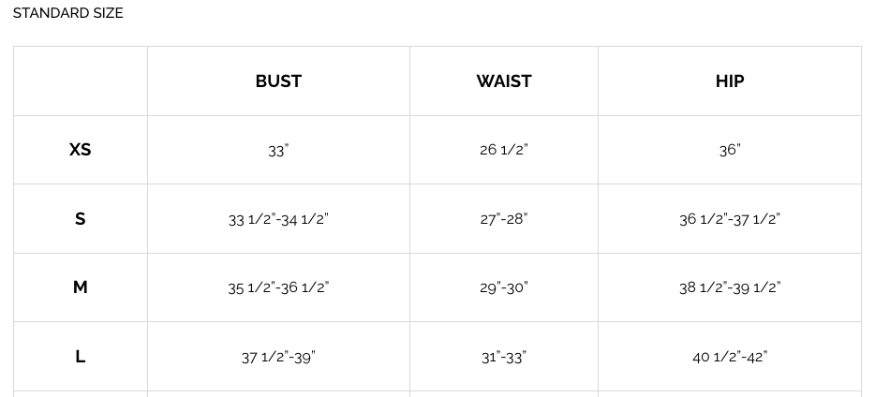Image resolution: width=875 pixels, height=397 pixels.
Task: Click S bust cell 33 1/2"-34 1/2"
Action: [x=278, y=219]
